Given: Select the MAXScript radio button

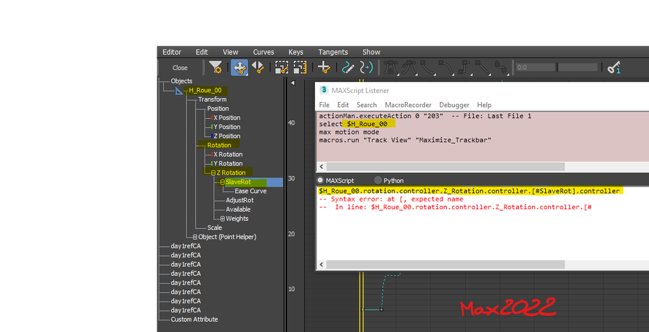Looking at the screenshot, I should (320, 181).
